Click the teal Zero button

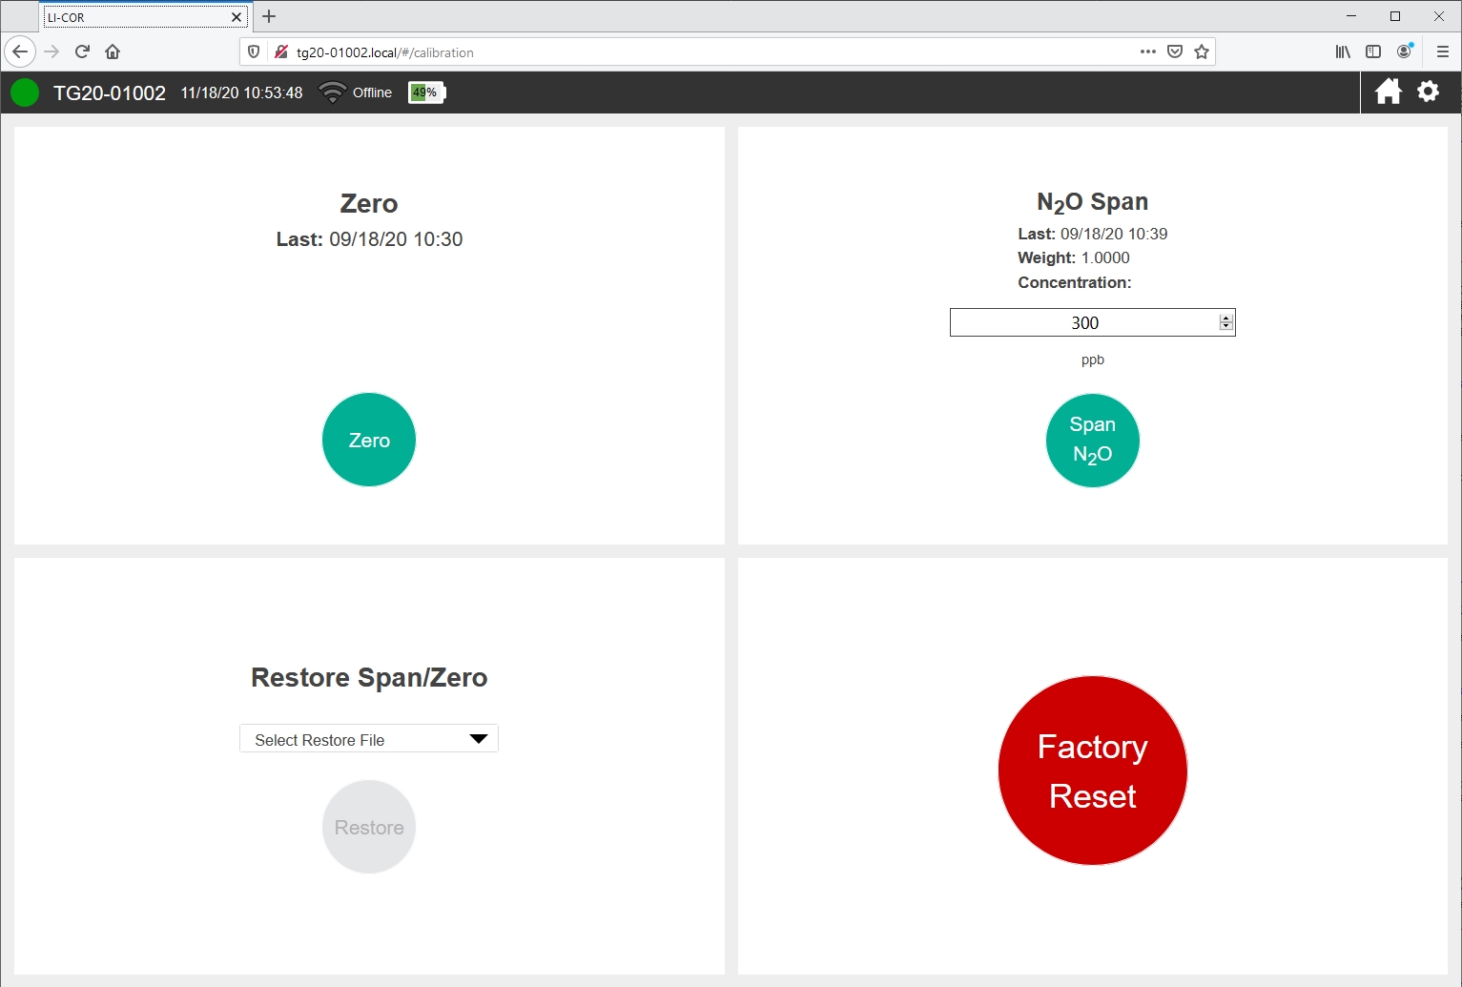pos(369,440)
